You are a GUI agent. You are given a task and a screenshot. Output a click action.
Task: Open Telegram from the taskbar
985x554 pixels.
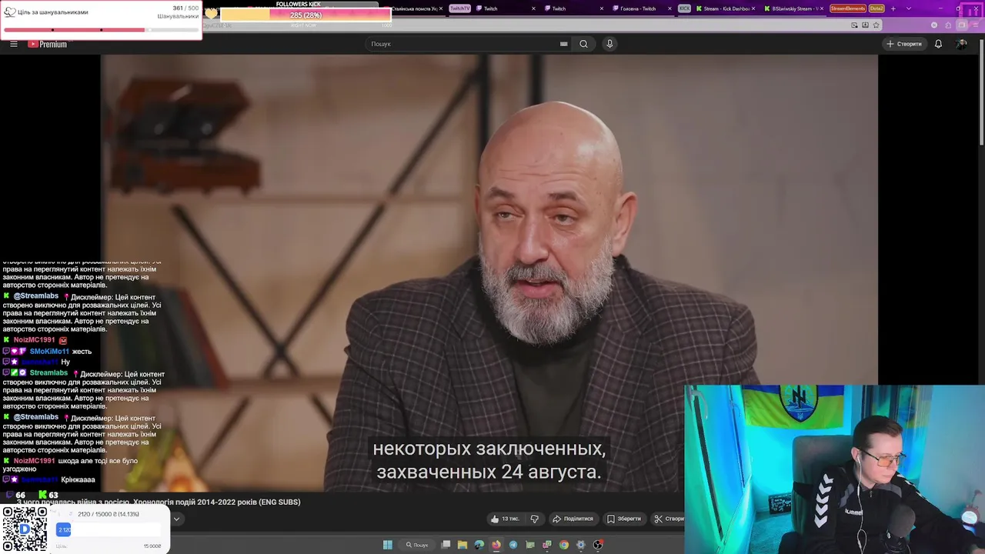click(x=513, y=545)
